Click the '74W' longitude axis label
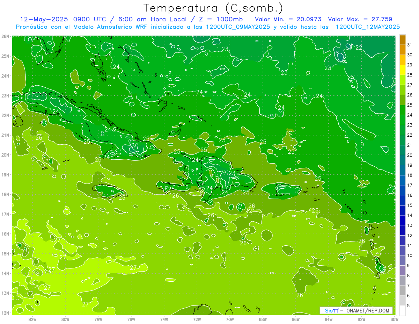 (164, 319)
